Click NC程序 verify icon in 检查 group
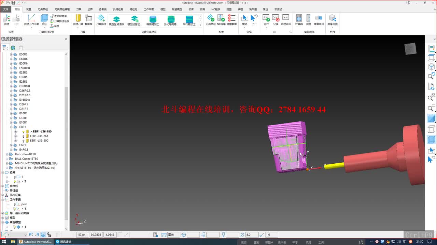Viewport: 437px width, 245px height. pos(221,20)
